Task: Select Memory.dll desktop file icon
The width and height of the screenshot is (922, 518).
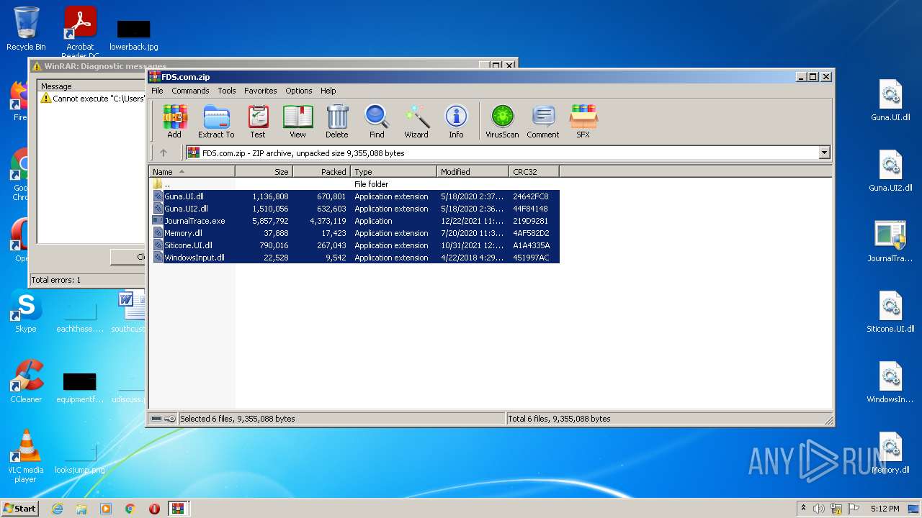Action: click(x=890, y=453)
